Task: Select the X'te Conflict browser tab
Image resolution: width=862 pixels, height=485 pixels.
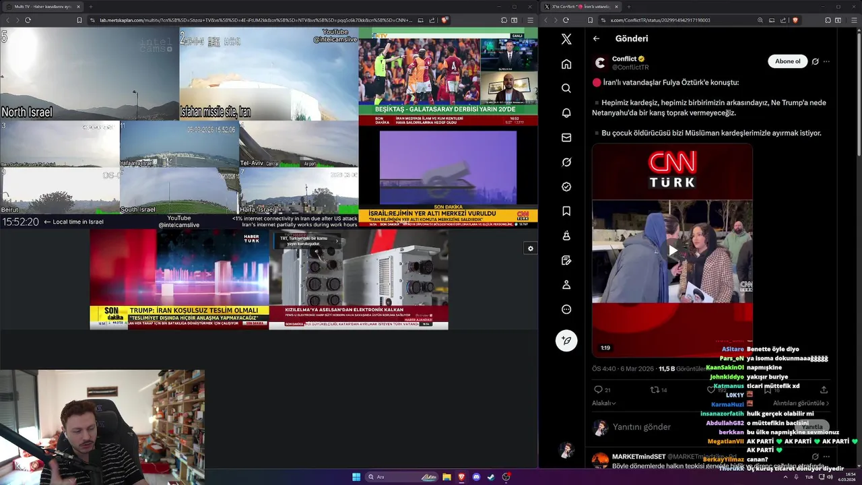Action: [581, 6]
